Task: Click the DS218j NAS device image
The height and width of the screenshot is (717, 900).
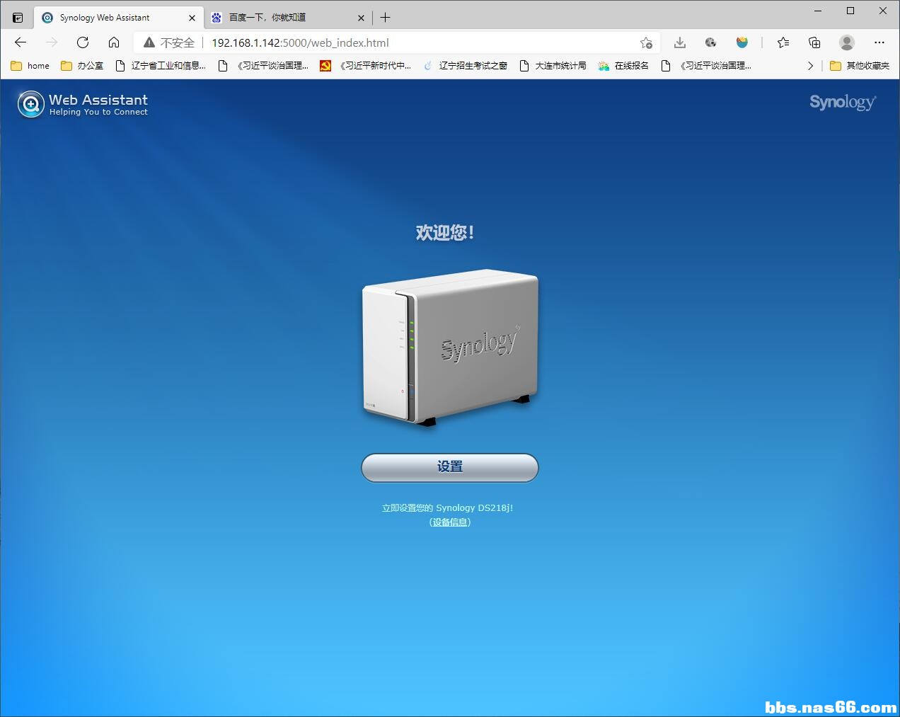Action: 450,347
